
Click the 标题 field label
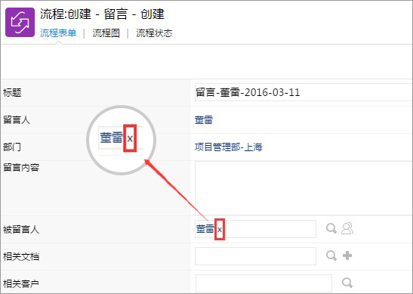(x=12, y=93)
